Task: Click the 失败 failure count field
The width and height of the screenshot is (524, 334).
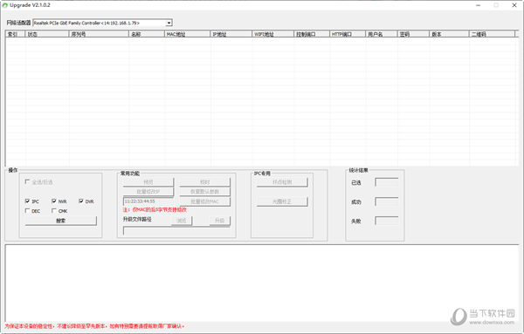Action: [x=387, y=221]
